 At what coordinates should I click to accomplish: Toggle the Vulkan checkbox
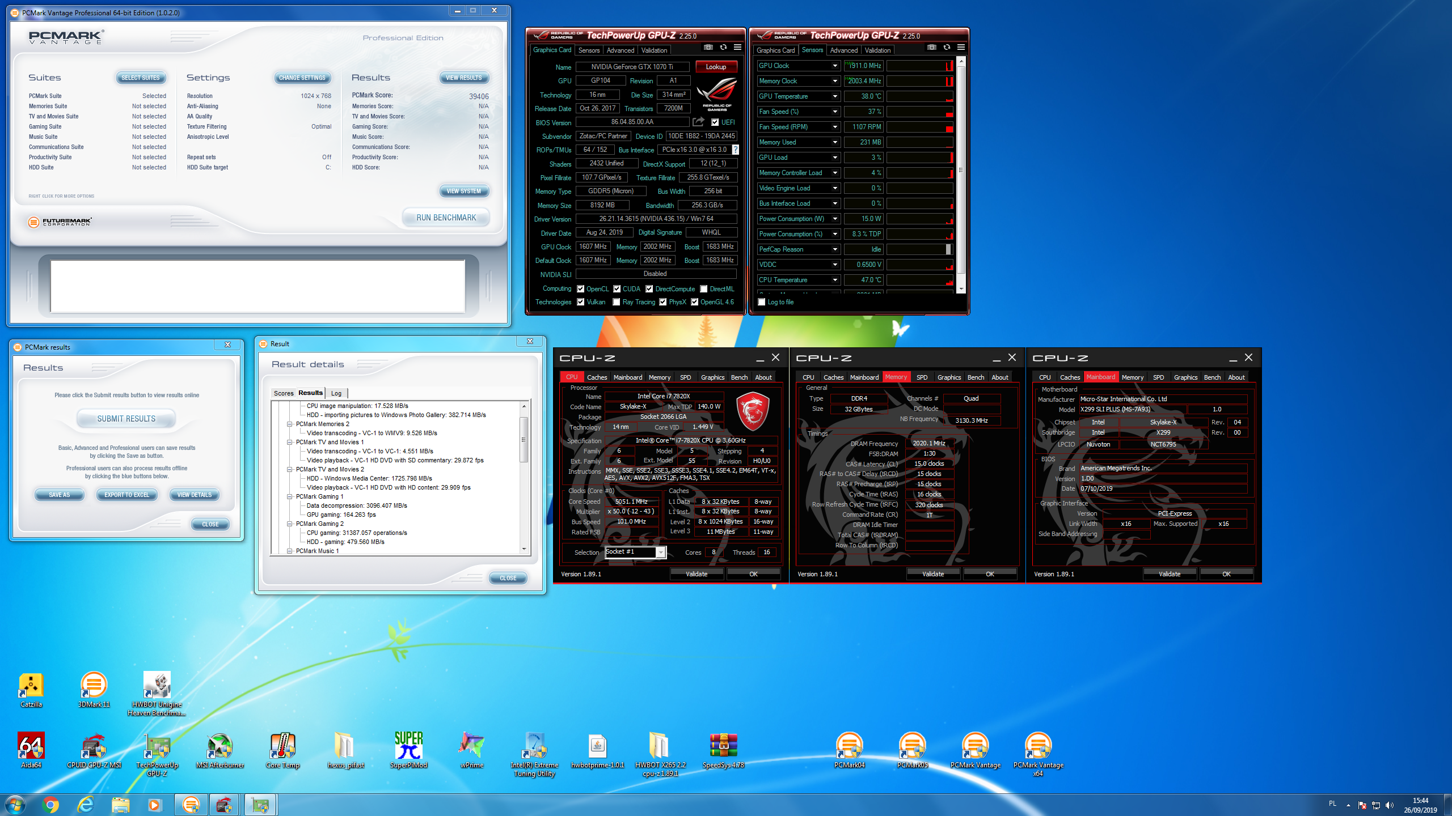click(x=581, y=302)
